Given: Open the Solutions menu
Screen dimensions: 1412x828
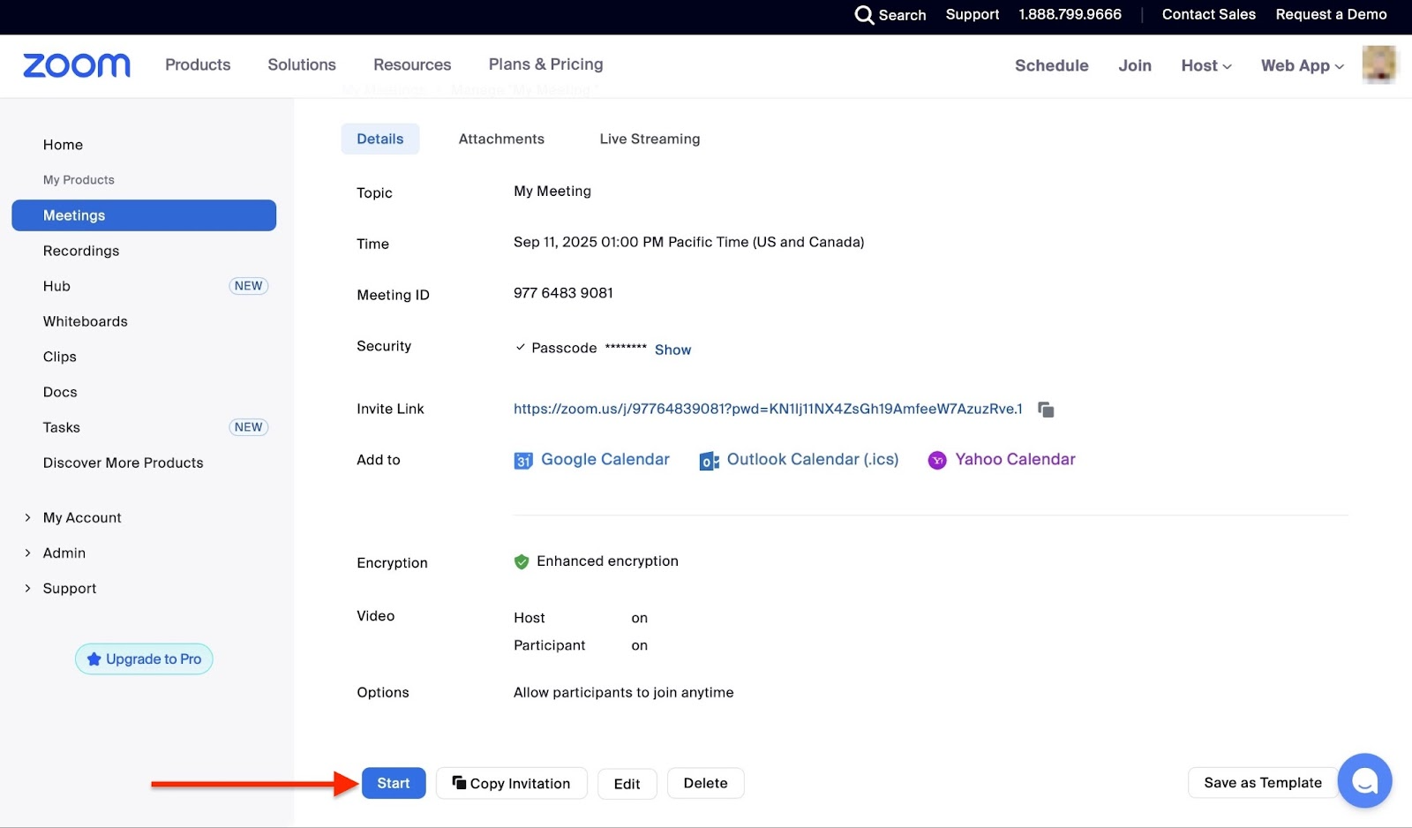Looking at the screenshot, I should [x=302, y=64].
